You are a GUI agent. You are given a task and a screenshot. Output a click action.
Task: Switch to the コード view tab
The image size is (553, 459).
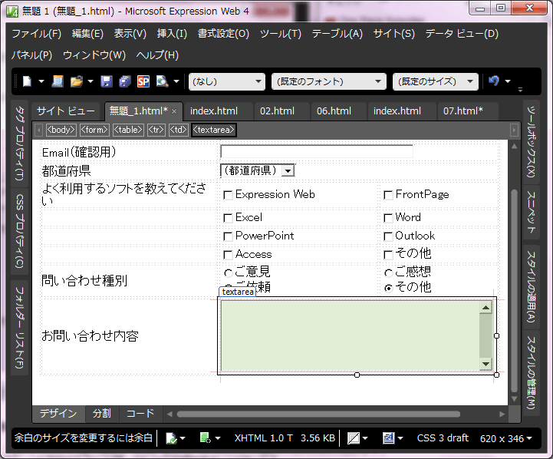[140, 413]
